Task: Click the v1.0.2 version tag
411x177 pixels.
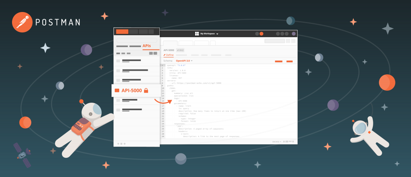Action: [181, 50]
